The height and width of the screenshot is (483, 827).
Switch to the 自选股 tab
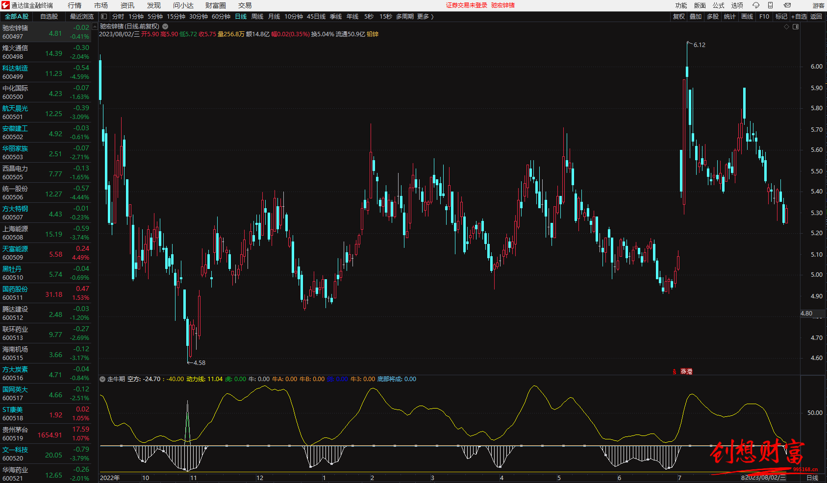49,17
